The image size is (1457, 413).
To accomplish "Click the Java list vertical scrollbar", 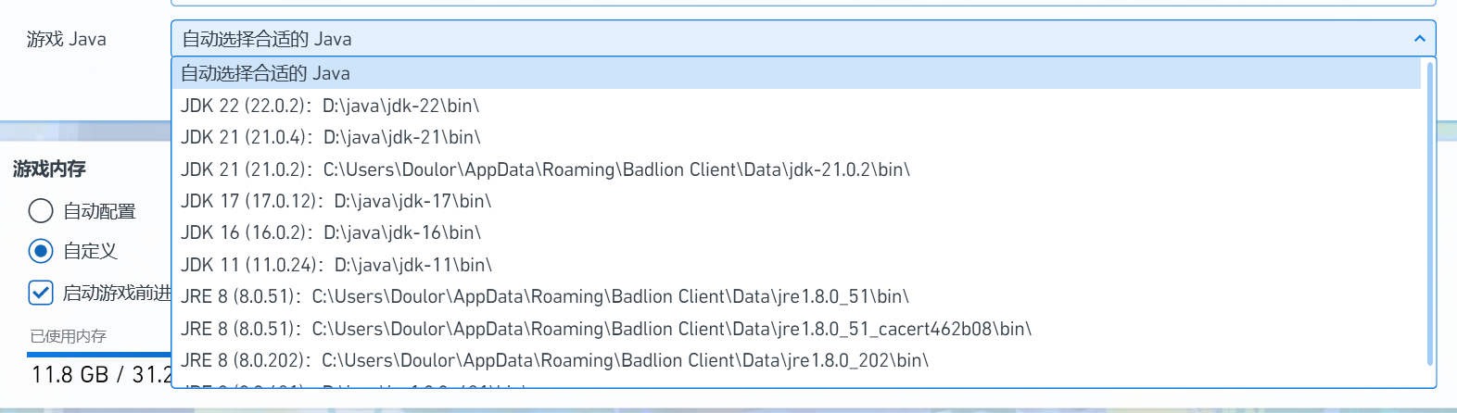I will point(1429,213).
